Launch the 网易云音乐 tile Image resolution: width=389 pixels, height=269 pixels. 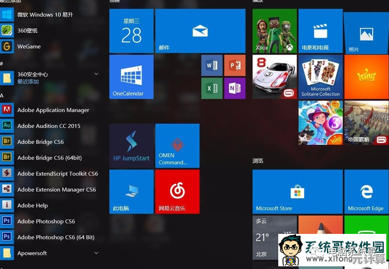point(177,192)
